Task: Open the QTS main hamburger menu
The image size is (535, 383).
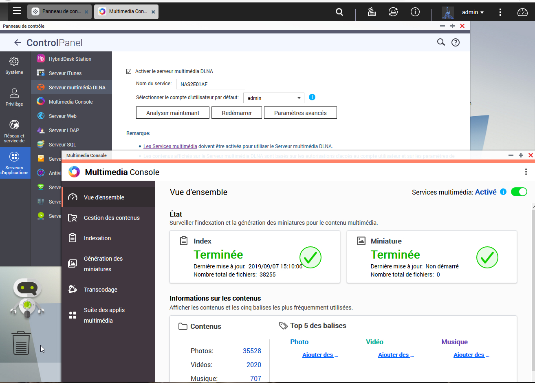Action: click(x=17, y=11)
